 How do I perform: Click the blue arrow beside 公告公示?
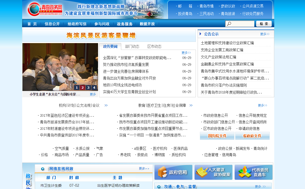[x=200, y=34]
